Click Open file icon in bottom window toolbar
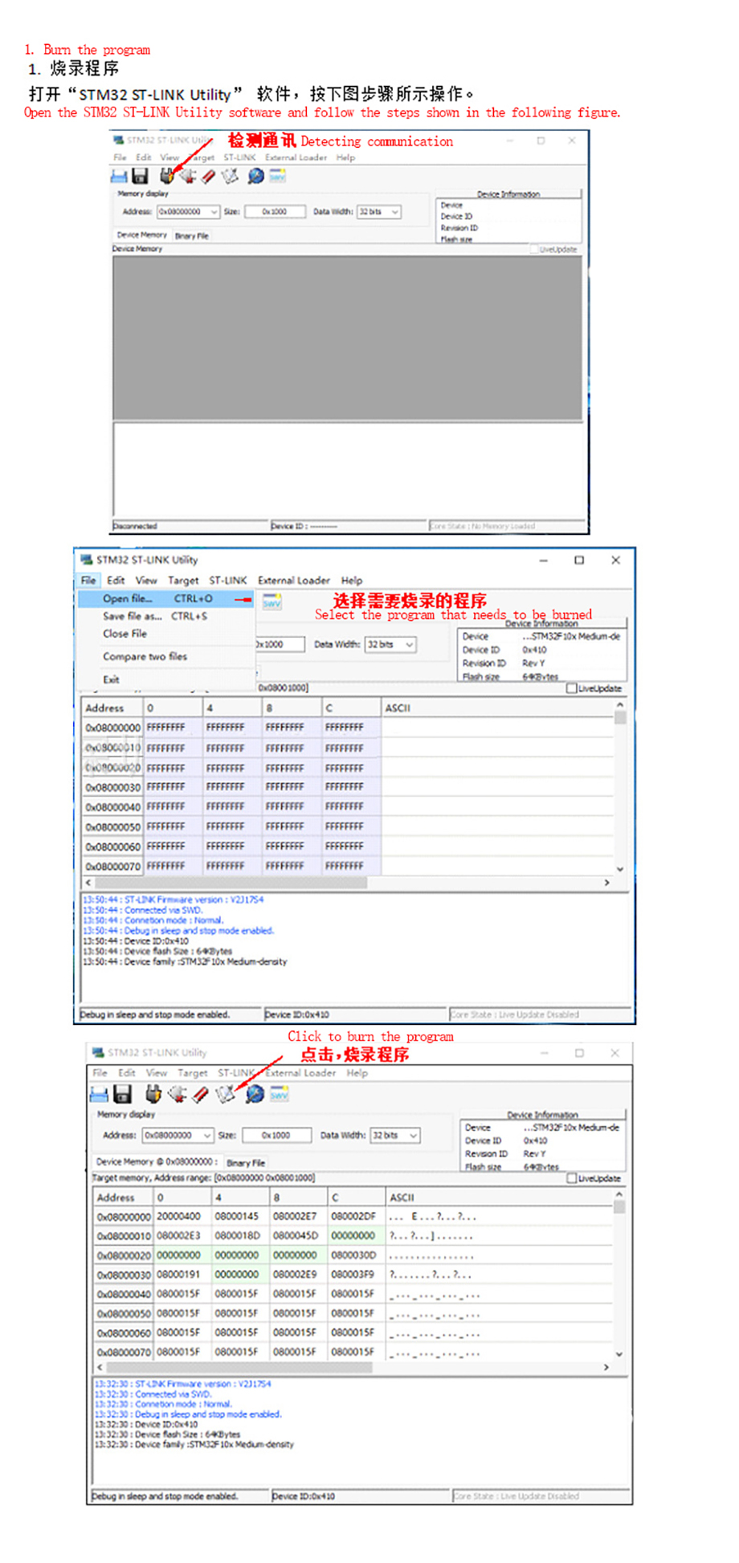This screenshot has width=739, height=1563. coord(99,1094)
